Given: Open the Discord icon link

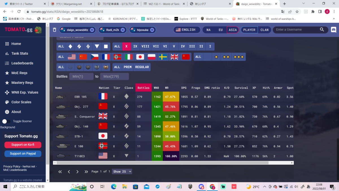Looking at the screenshot, I should [333, 30].
